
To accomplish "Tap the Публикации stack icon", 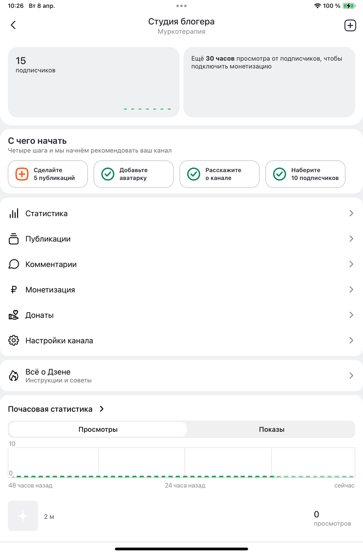I will pyautogui.click(x=14, y=239).
